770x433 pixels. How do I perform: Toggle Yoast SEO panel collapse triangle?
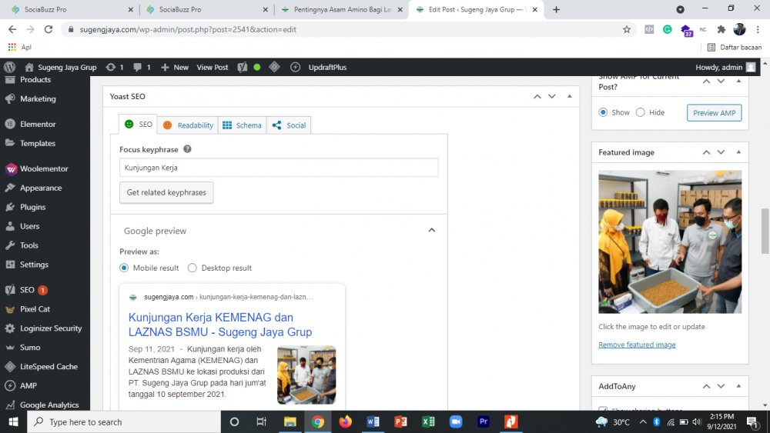(570, 96)
